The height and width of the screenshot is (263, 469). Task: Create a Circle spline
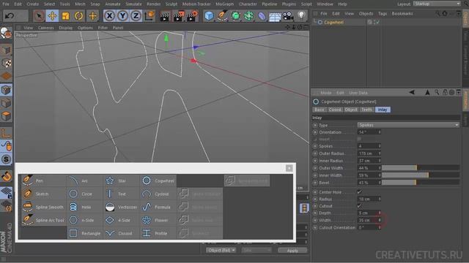(x=85, y=194)
